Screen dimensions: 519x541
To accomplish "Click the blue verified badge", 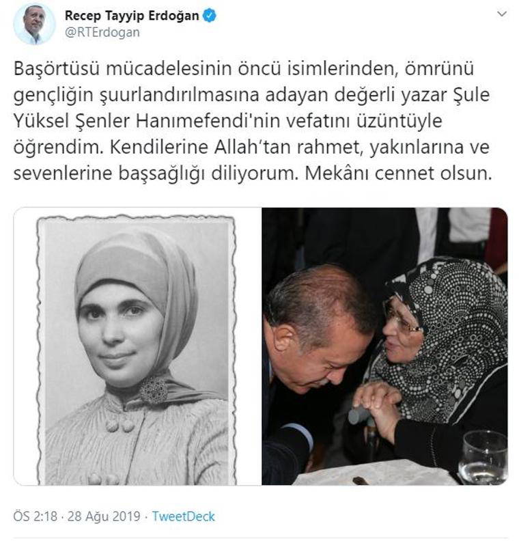I will click(x=210, y=16).
